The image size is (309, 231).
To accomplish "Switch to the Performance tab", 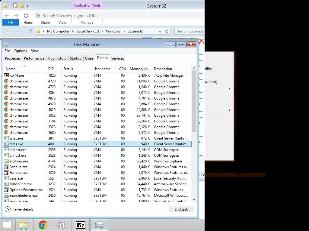I will click(x=34, y=58).
